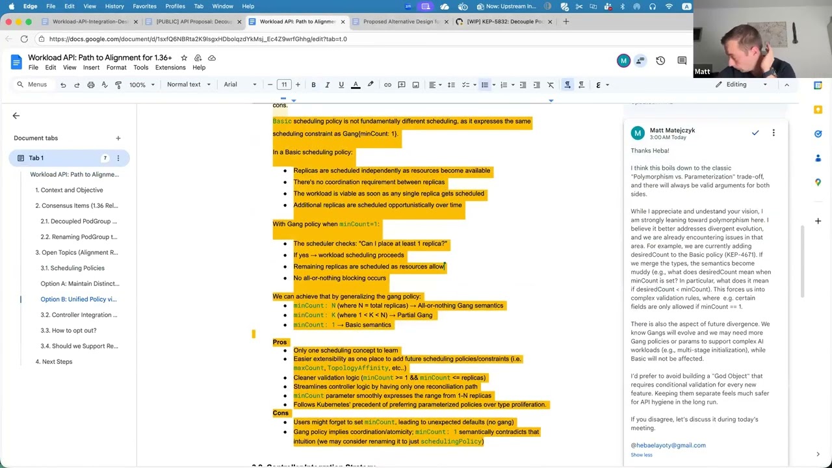
Task: Open the Normal text styles dropdown
Action: coord(188,84)
